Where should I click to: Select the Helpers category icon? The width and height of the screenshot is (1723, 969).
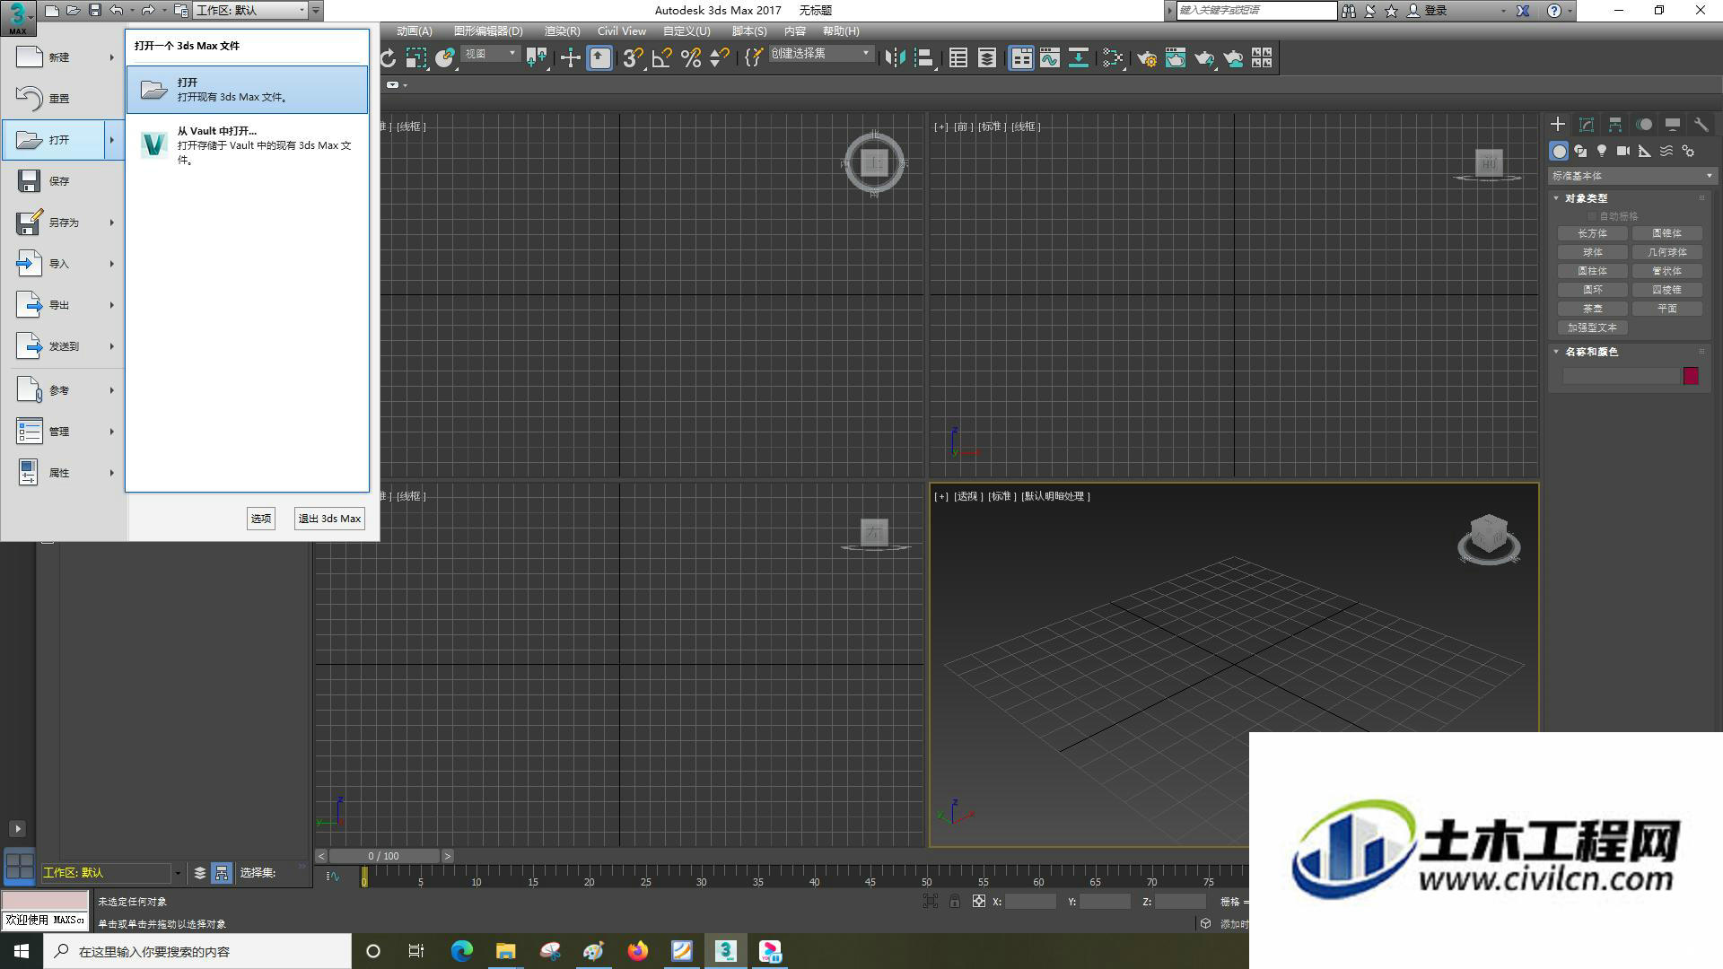(1645, 151)
